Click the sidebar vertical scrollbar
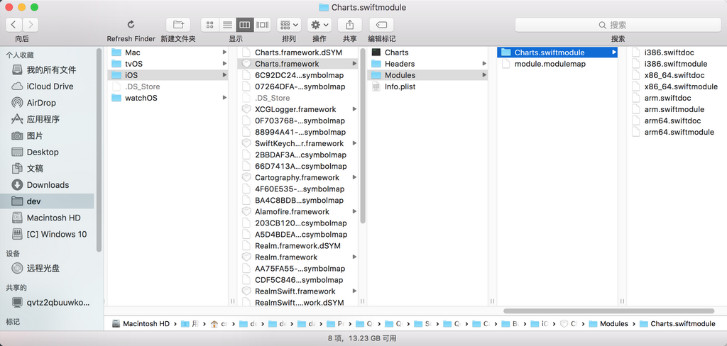The image size is (727, 346). coord(99,150)
